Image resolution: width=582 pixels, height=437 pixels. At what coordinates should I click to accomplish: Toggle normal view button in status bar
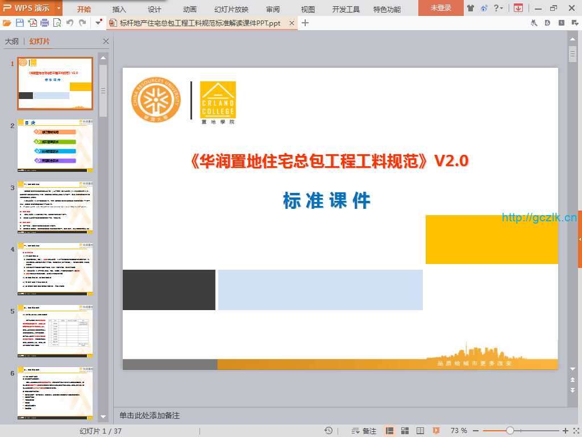[390, 431]
